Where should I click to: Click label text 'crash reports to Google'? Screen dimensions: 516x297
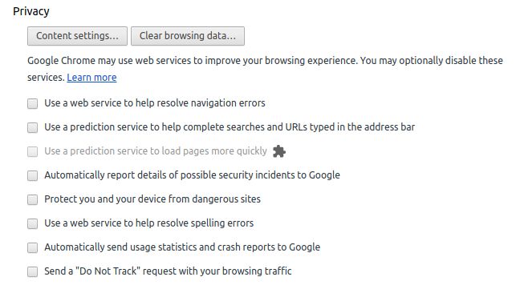point(269,247)
